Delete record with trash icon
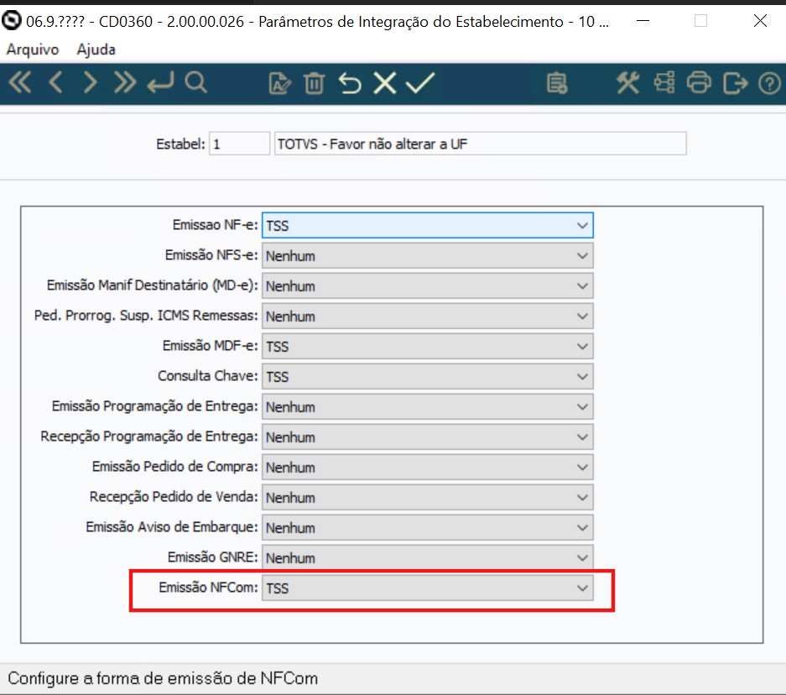The height and width of the screenshot is (695, 786). (x=315, y=83)
